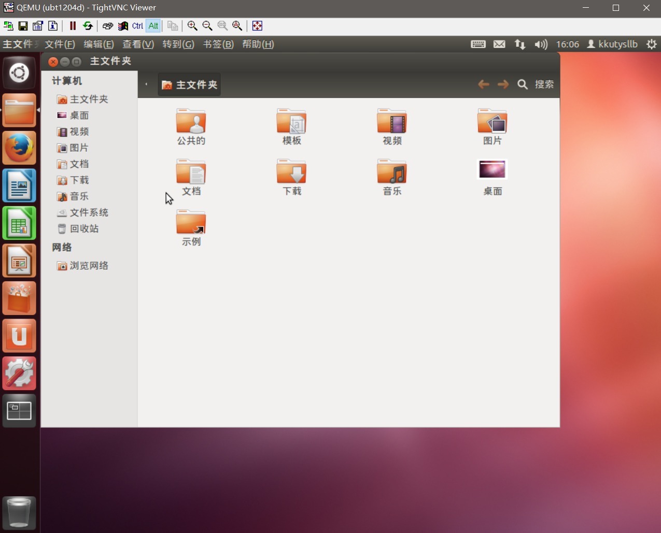Image resolution: width=661 pixels, height=533 pixels.
Task: Select 主文件夹 in the sidebar
Action: point(89,99)
